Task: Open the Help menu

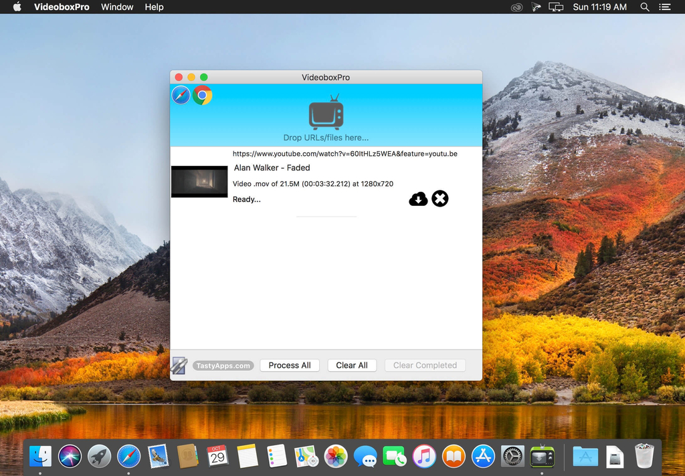Action: pos(155,7)
